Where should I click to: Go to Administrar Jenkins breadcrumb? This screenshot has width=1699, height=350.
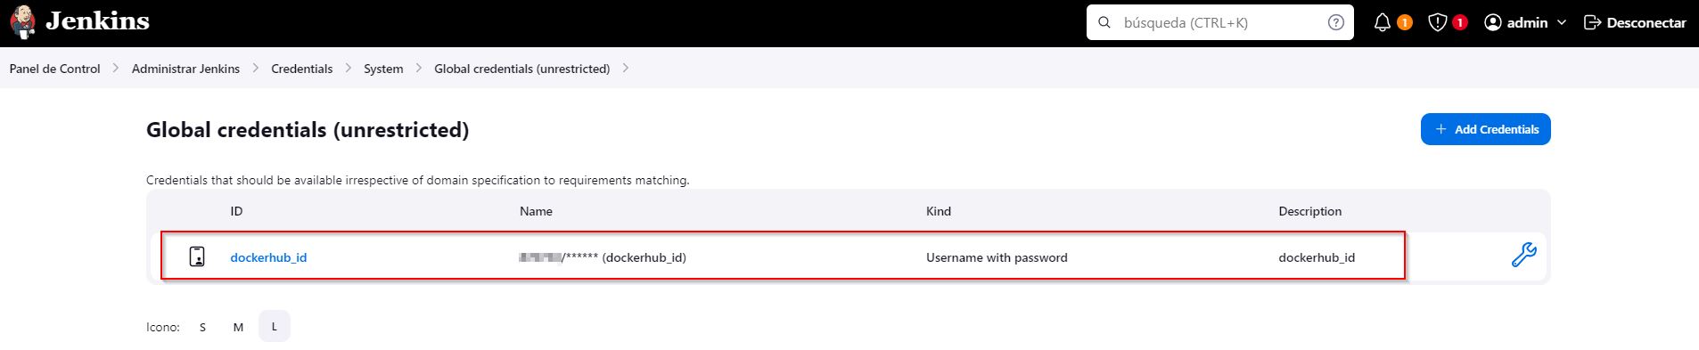pyautogui.click(x=185, y=69)
